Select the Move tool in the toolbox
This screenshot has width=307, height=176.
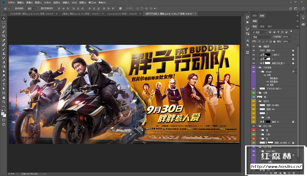tap(4, 18)
